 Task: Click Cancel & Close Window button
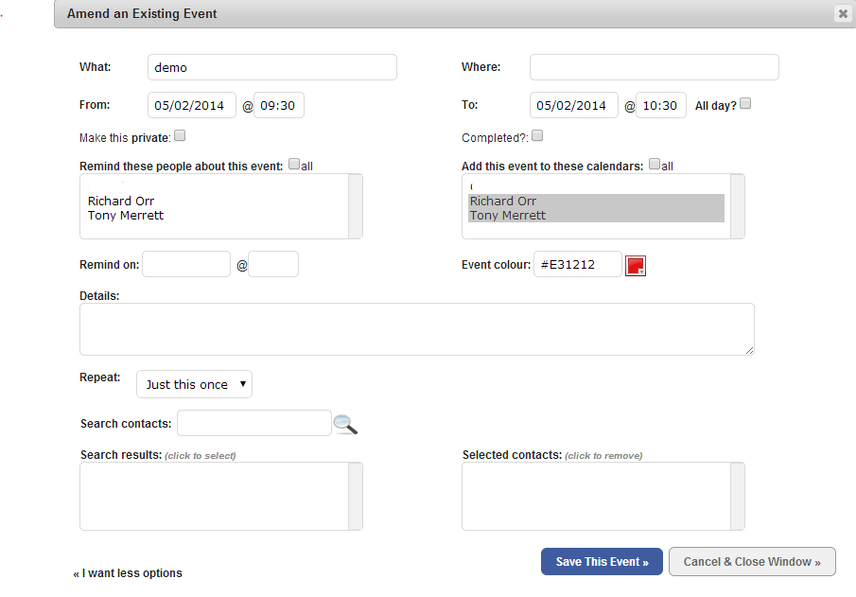pyautogui.click(x=752, y=561)
